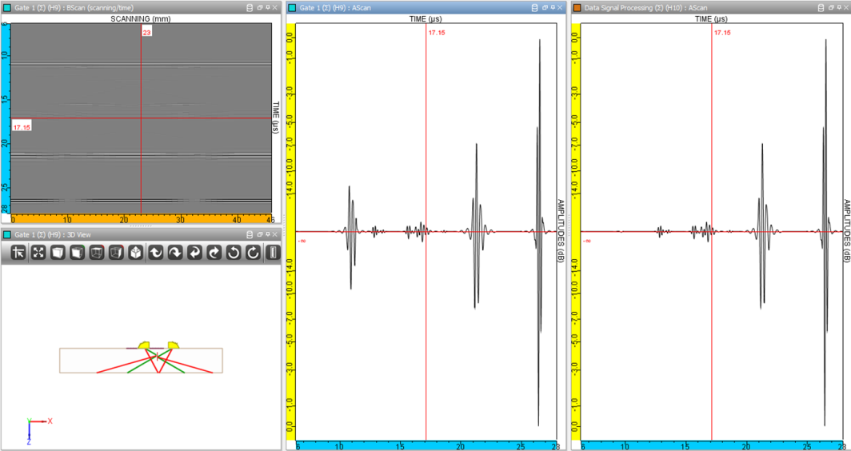Toggle the green-cornered shaded cube mode

point(77,253)
